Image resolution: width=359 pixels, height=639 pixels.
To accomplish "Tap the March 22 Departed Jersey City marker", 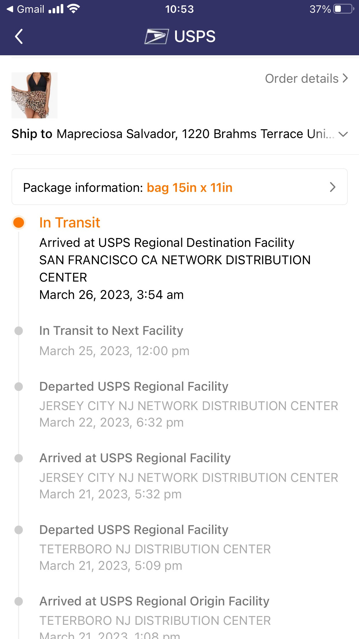I will coord(19,387).
